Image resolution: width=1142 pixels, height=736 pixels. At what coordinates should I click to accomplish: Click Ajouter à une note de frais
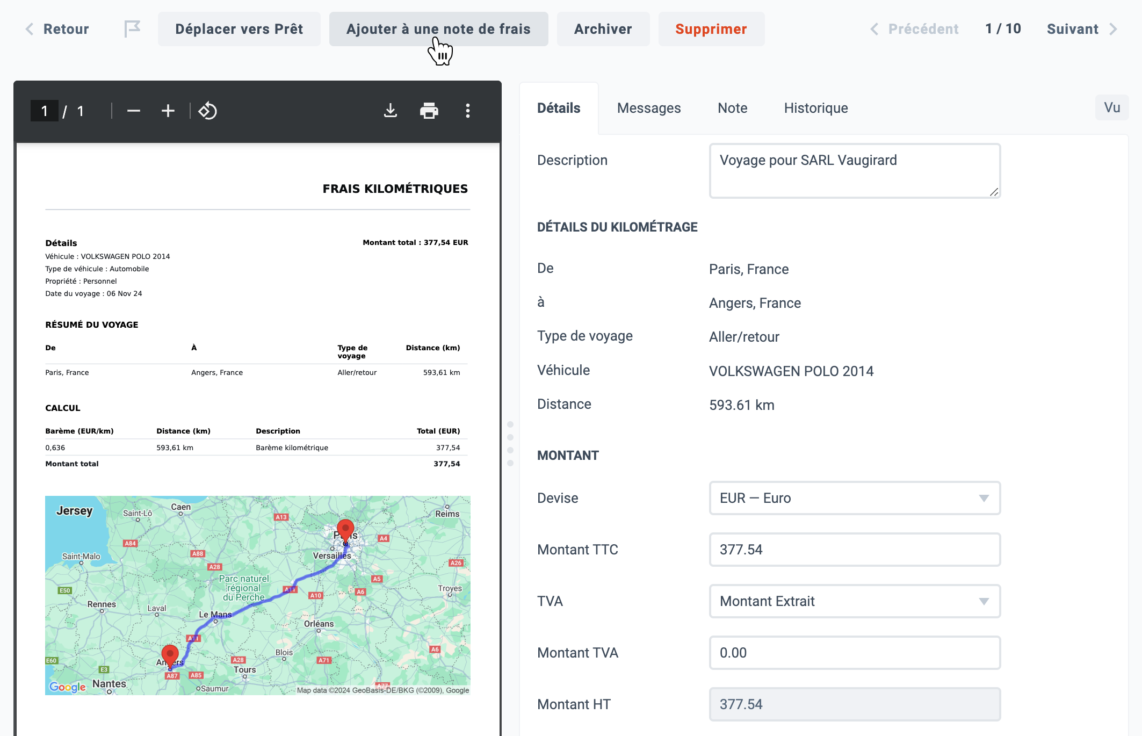(438, 29)
